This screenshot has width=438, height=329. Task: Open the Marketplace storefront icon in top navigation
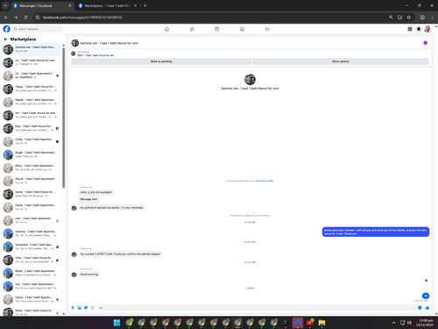[242, 29]
